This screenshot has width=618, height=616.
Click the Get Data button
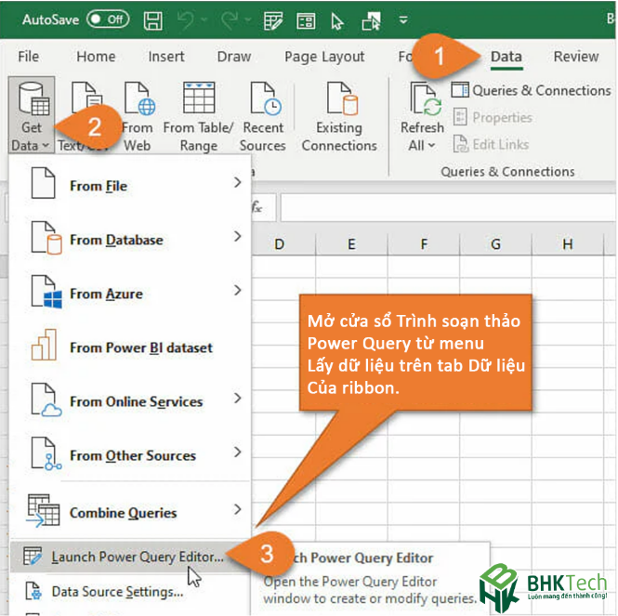pos(32,115)
